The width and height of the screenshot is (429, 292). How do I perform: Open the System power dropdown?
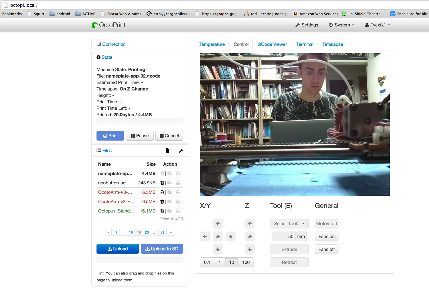click(341, 25)
